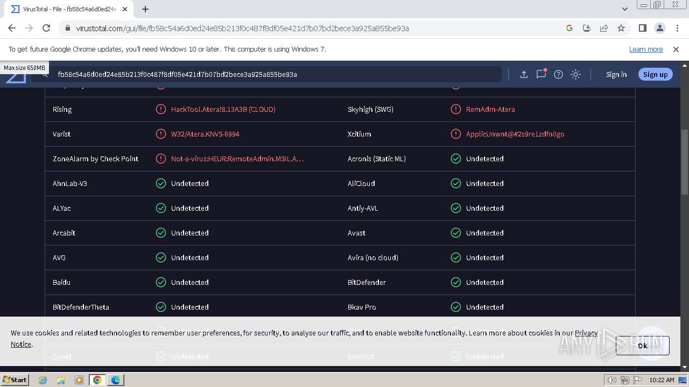Image resolution: width=689 pixels, height=387 pixels.
Task: Click the AhnLab-V3 undetected checkmark icon
Action: (x=160, y=183)
